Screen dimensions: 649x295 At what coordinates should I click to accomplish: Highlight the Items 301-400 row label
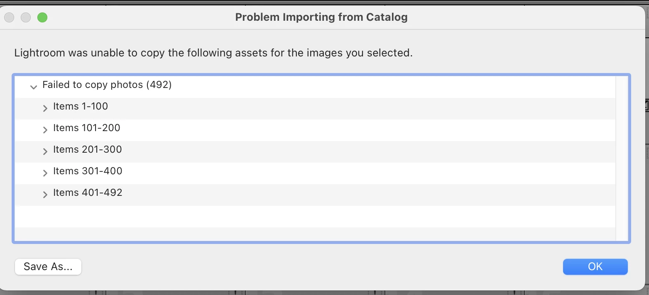(x=88, y=171)
